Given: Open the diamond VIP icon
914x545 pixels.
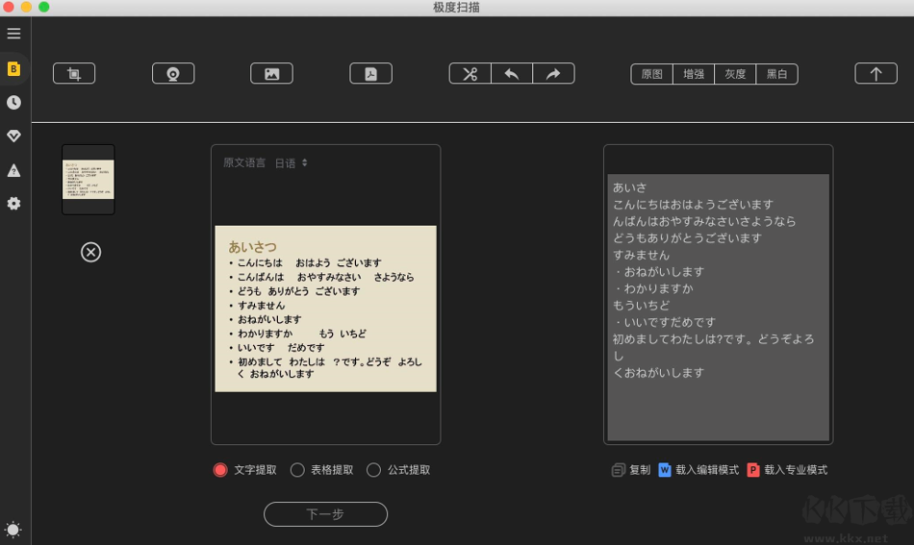Looking at the screenshot, I should (x=14, y=136).
